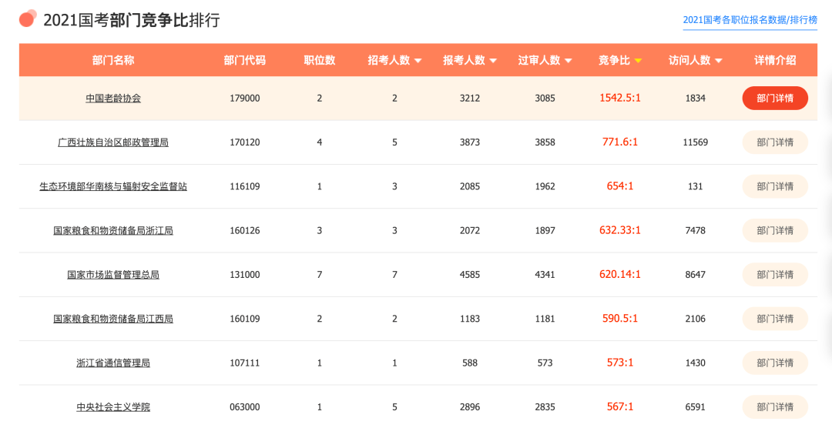Click 部门详情 button for 广西壮族自治区邮政管理局
The height and width of the screenshot is (428, 832).
point(775,142)
